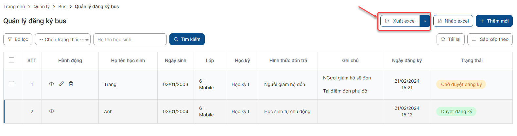Click the Xuất excel button
Viewport: 517px width, 136px height.
coord(400,21)
